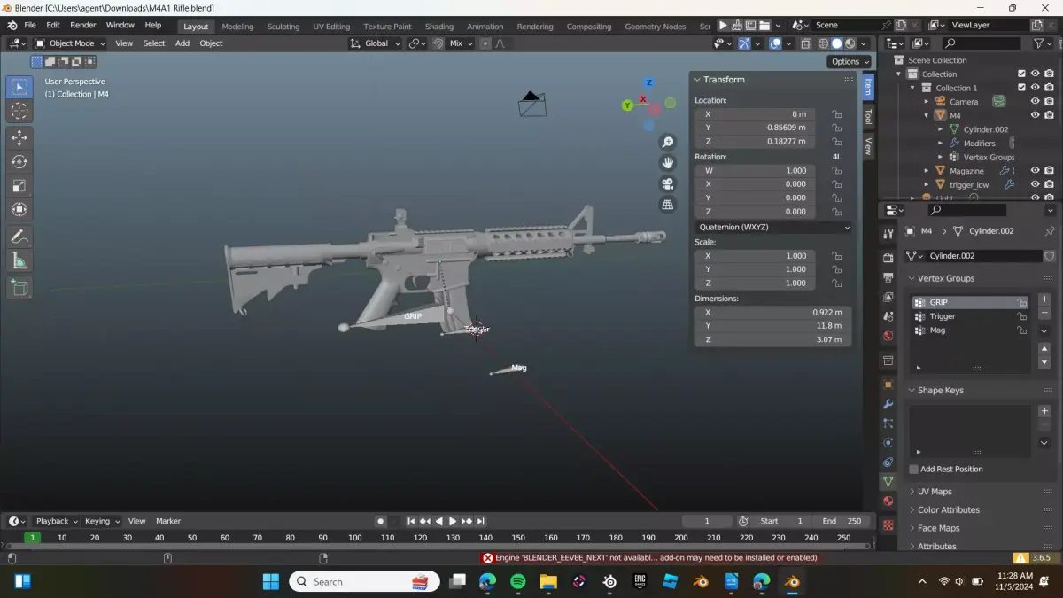Screen dimensions: 1063x598
Task: Open Tool properties tab with wrench-screwdriver
Action: [x=888, y=233]
